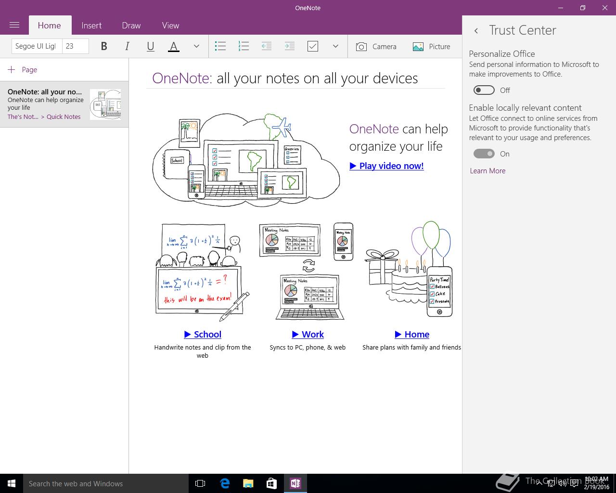Image resolution: width=616 pixels, height=493 pixels.
Task: Click the Camera button
Action: 376,46
